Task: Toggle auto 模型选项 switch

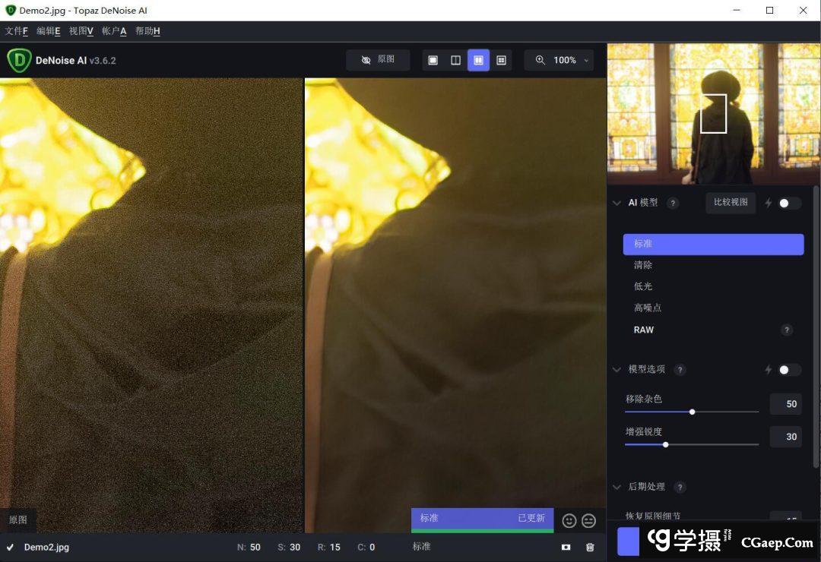Action: (x=789, y=370)
